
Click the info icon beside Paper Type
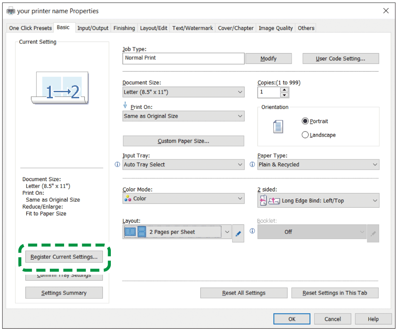click(253, 165)
